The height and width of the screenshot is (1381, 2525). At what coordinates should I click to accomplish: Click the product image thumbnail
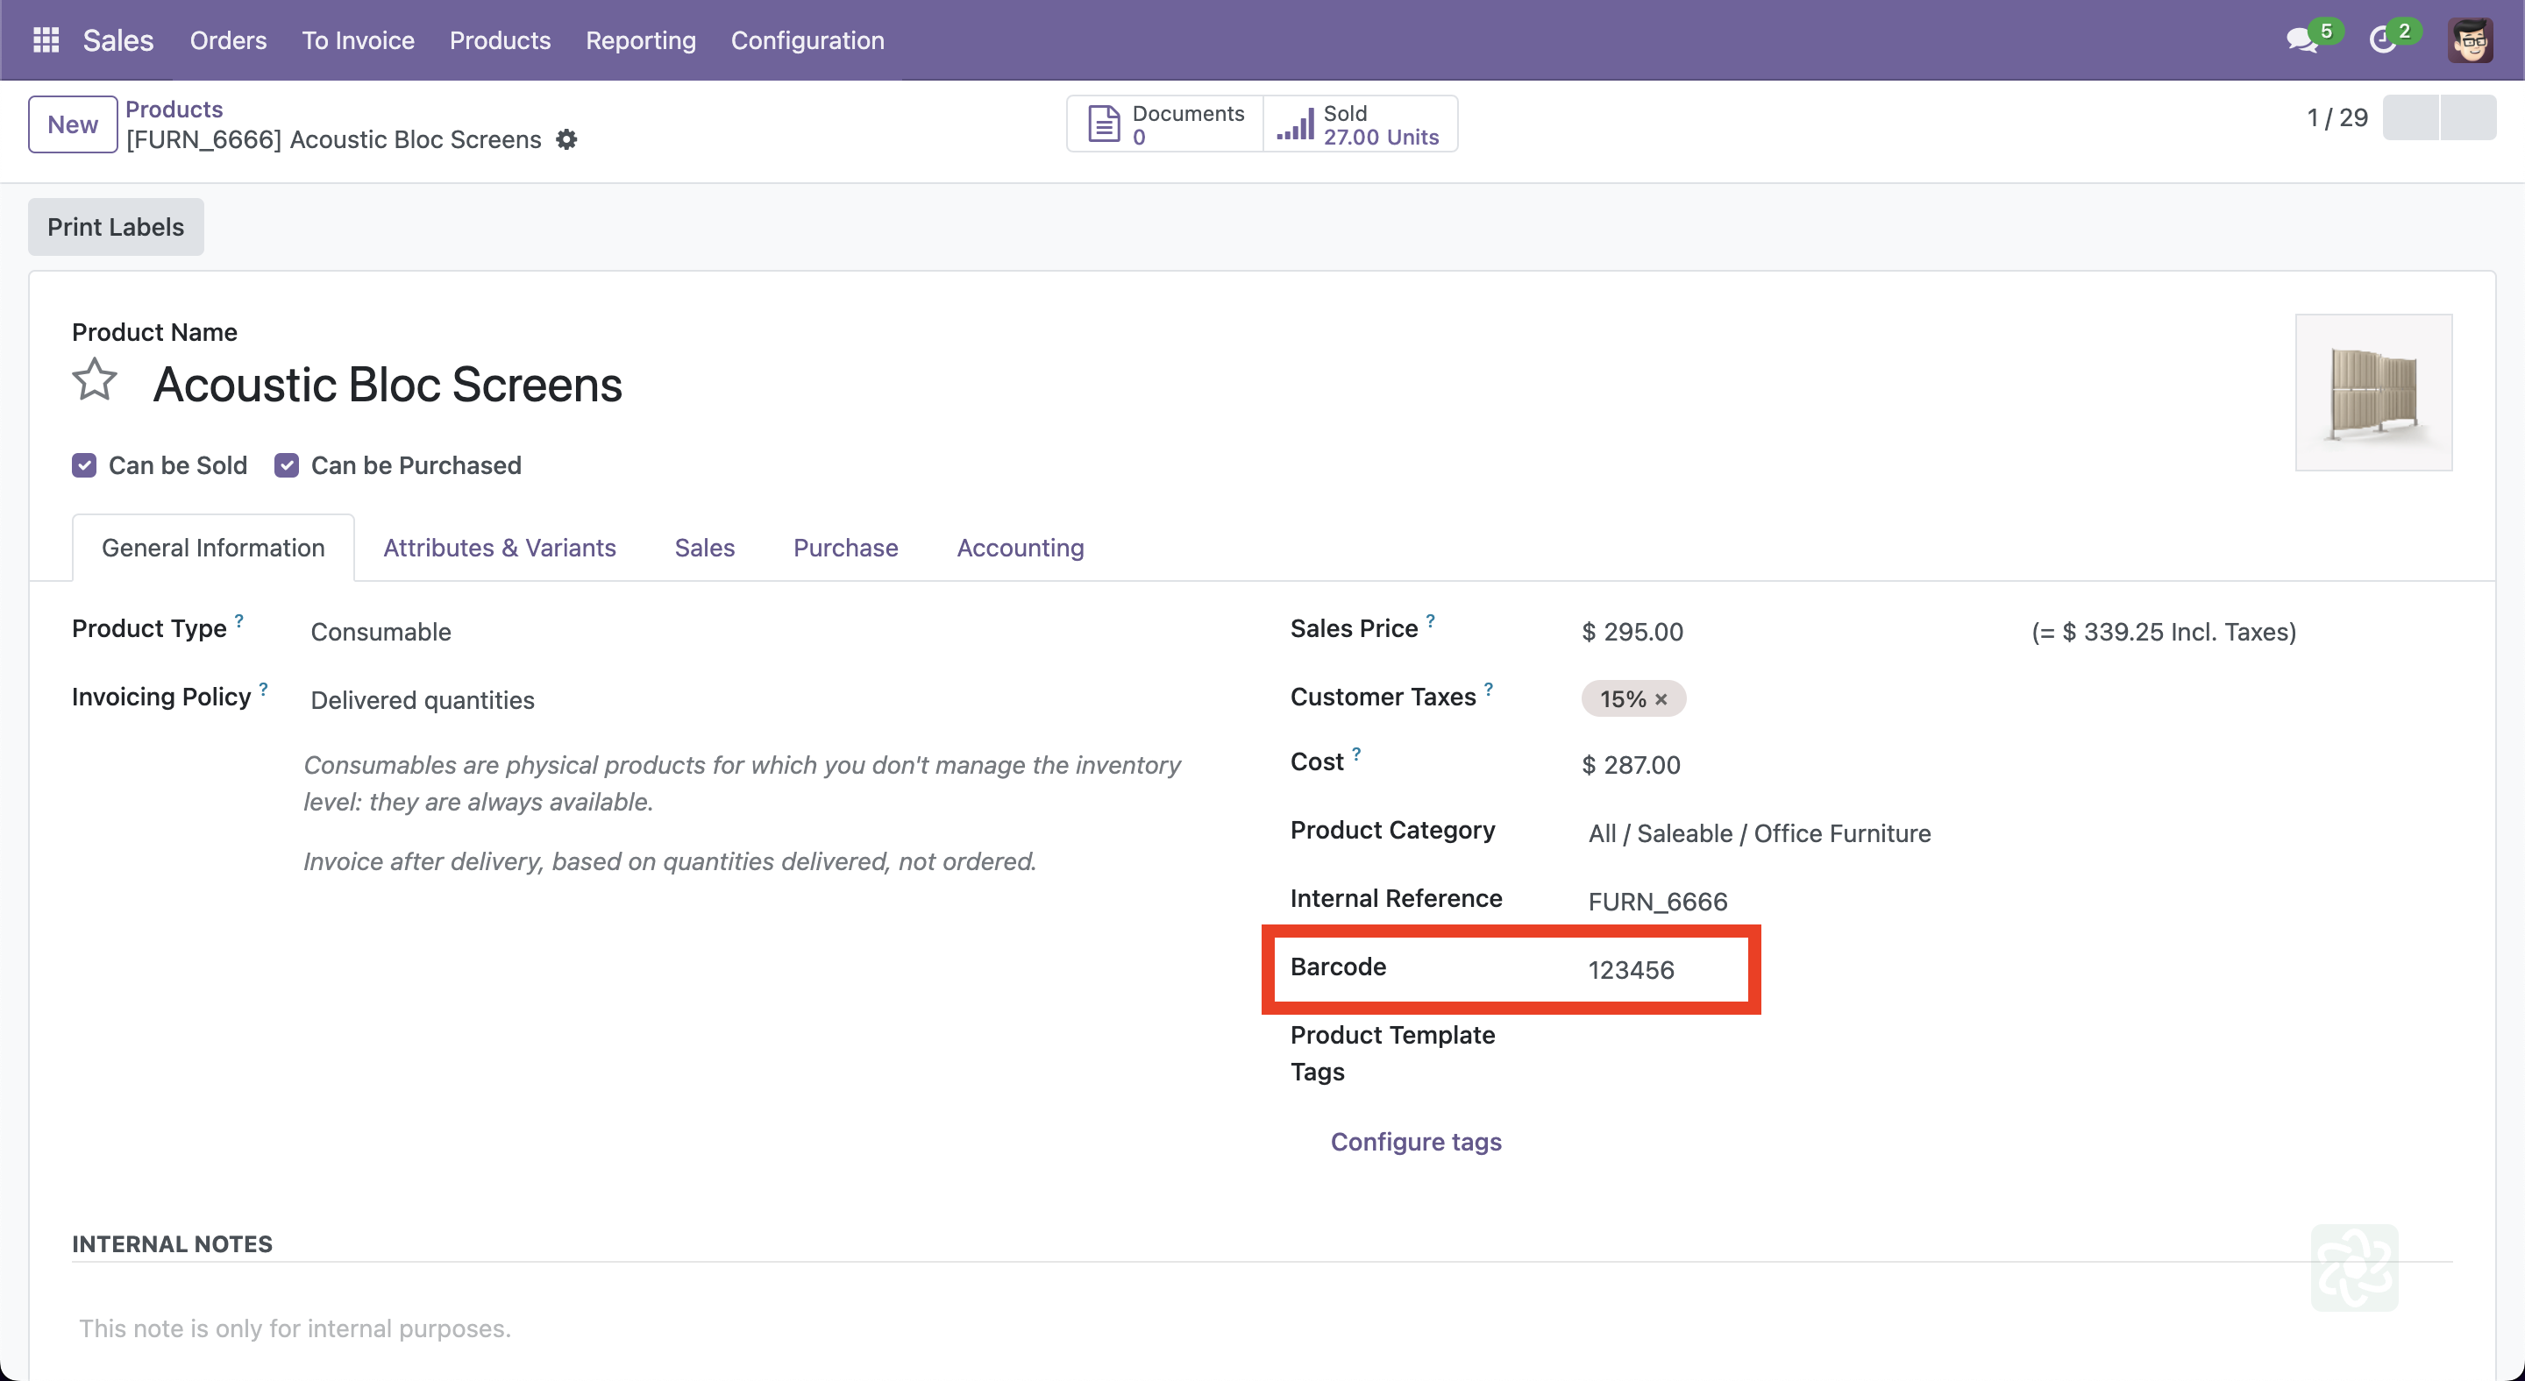[2373, 392]
